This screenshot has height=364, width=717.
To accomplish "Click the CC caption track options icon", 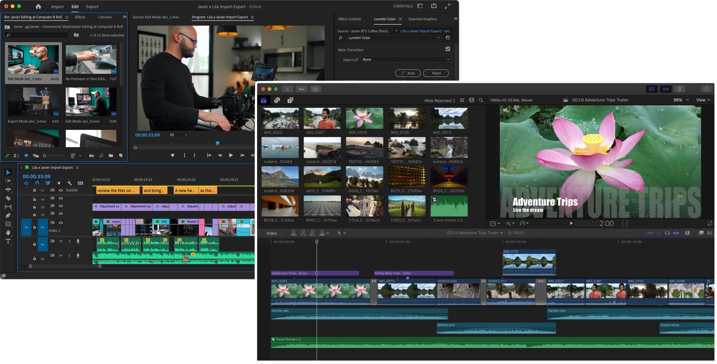I will [x=80, y=183].
